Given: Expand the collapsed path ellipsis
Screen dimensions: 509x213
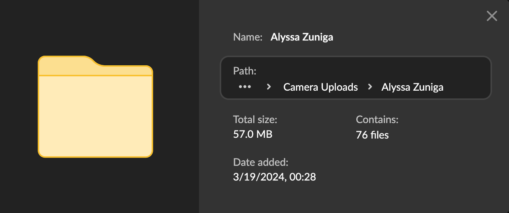Looking at the screenshot, I should 245,87.
